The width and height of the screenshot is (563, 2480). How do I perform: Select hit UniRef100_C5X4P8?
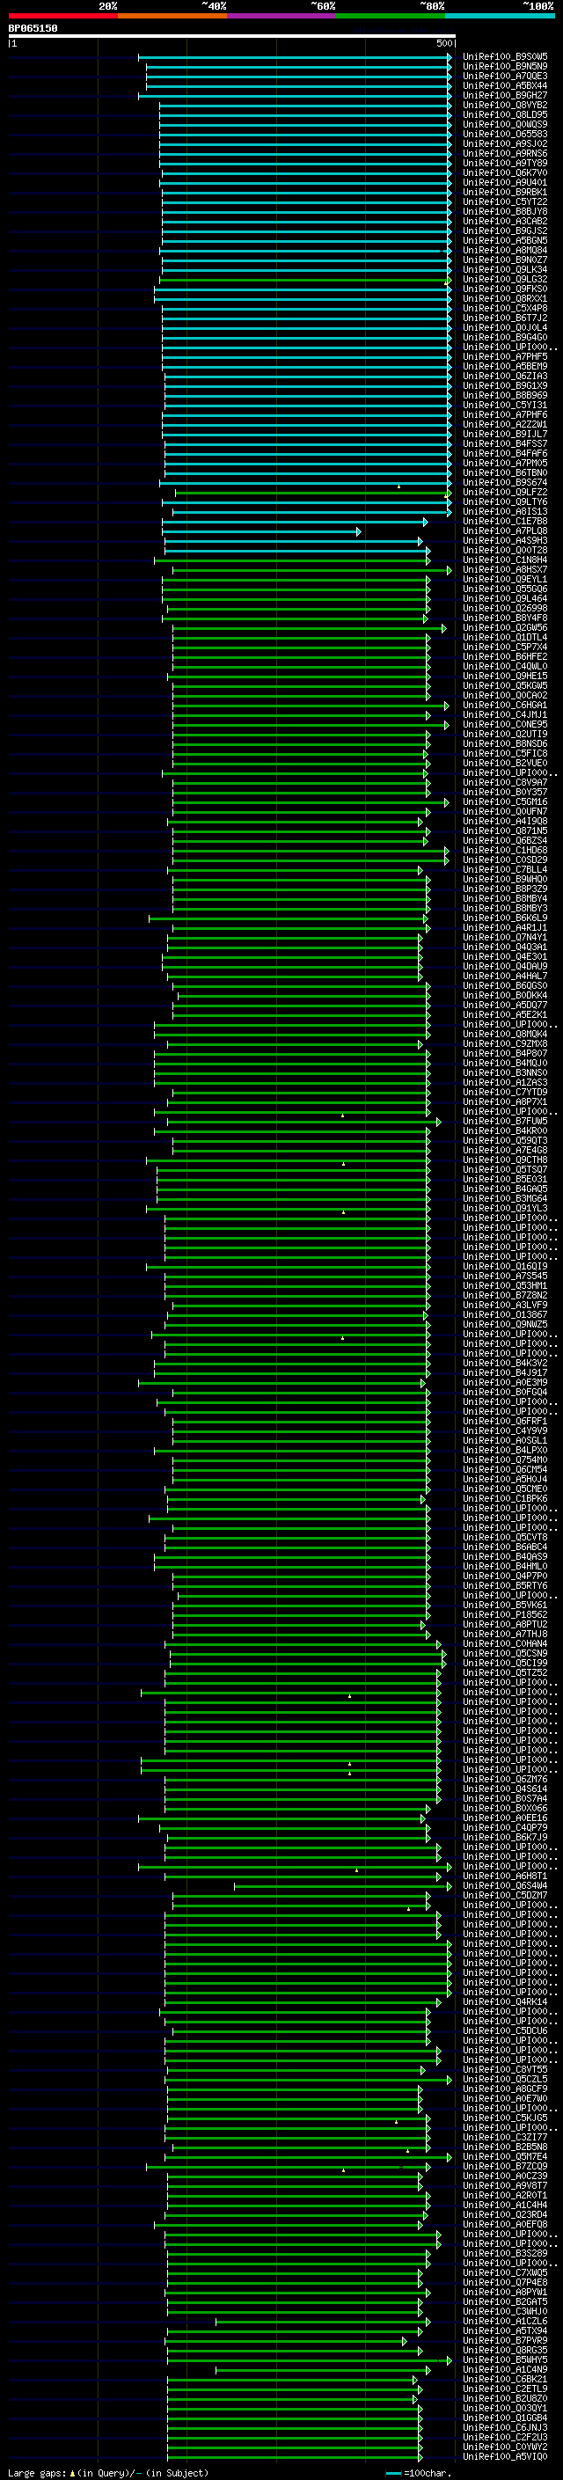pyautogui.click(x=505, y=308)
